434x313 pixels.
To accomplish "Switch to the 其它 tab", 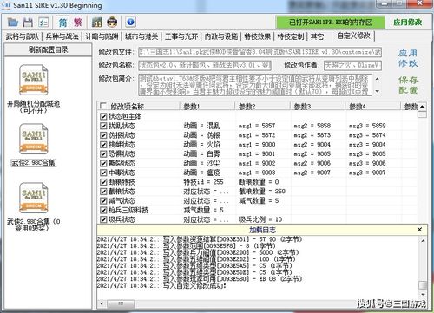I will coord(317,36).
